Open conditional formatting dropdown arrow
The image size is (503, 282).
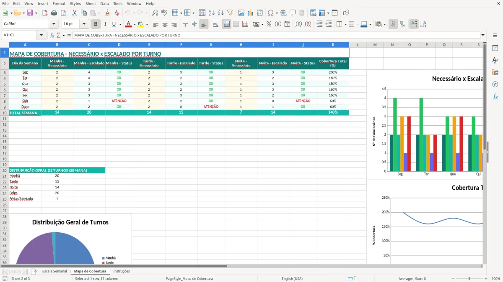pyautogui.click(x=384, y=24)
